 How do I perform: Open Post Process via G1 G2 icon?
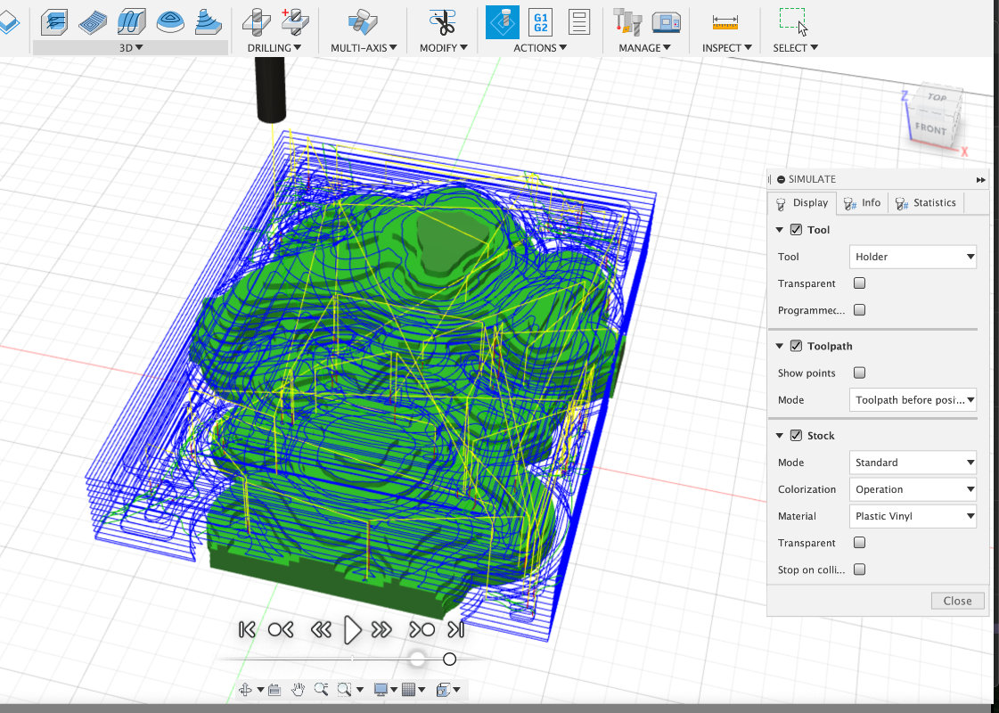pos(540,22)
